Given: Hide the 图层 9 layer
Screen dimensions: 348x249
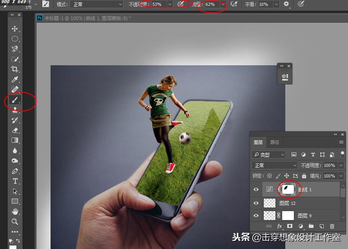Looking at the screenshot, I should (x=256, y=215).
